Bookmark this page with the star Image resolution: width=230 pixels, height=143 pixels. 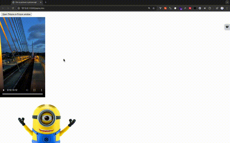(x=154, y=8)
